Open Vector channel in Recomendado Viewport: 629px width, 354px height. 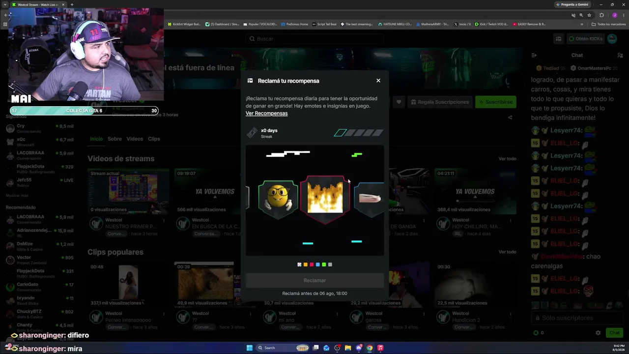pyautogui.click(x=39, y=260)
